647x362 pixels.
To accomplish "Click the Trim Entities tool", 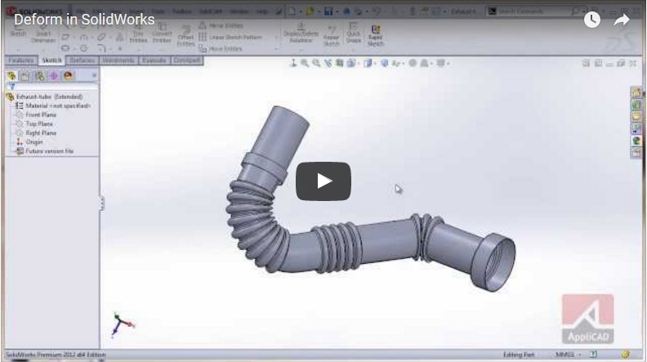I will [x=138, y=34].
